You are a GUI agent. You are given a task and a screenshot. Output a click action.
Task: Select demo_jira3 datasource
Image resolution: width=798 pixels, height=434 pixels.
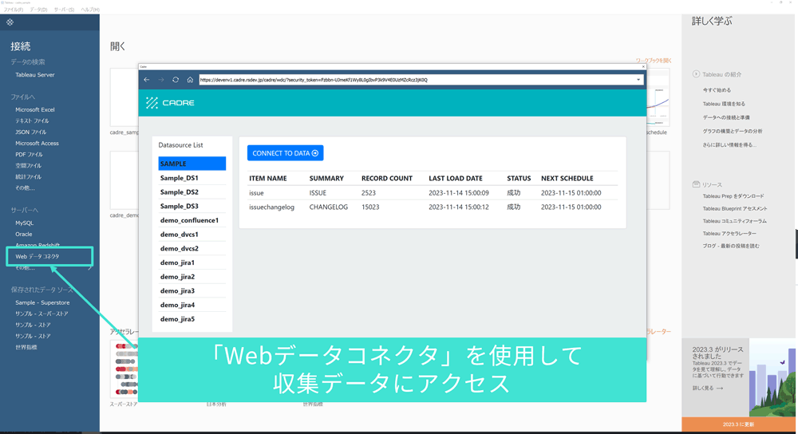coord(192,290)
